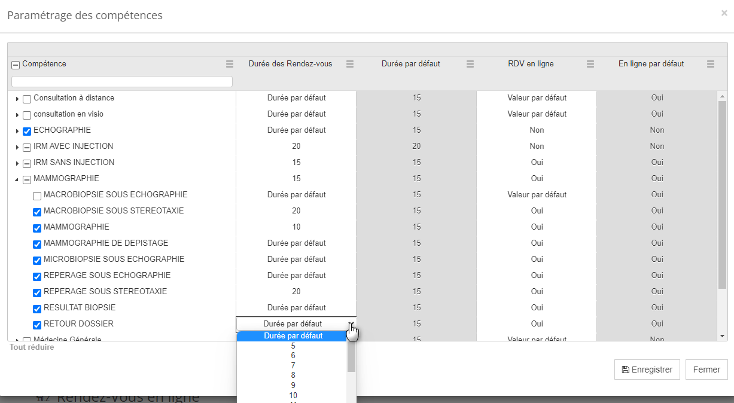734x403 pixels.
Task: Toggle the header select-all Compétence checkbox
Action: pos(16,65)
